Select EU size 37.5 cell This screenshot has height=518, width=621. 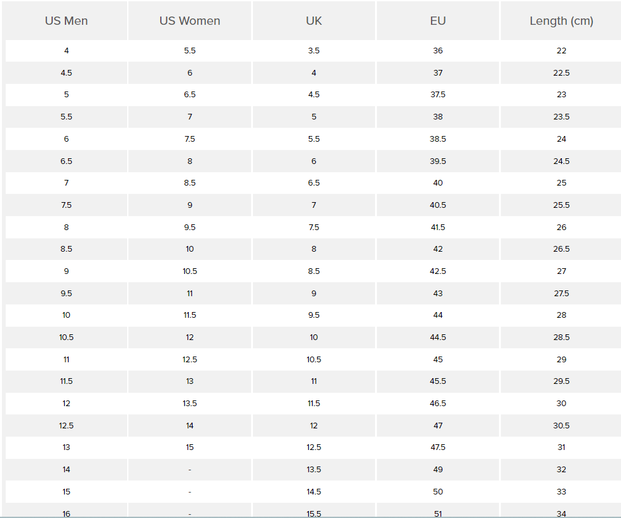438,95
